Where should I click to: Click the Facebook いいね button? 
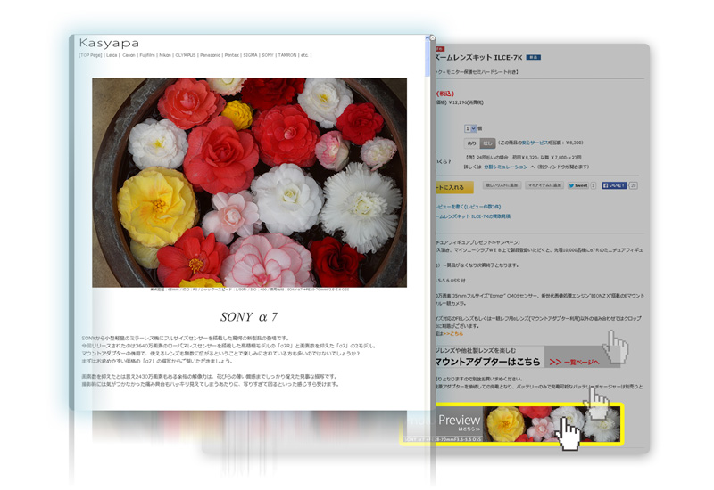coord(614,185)
